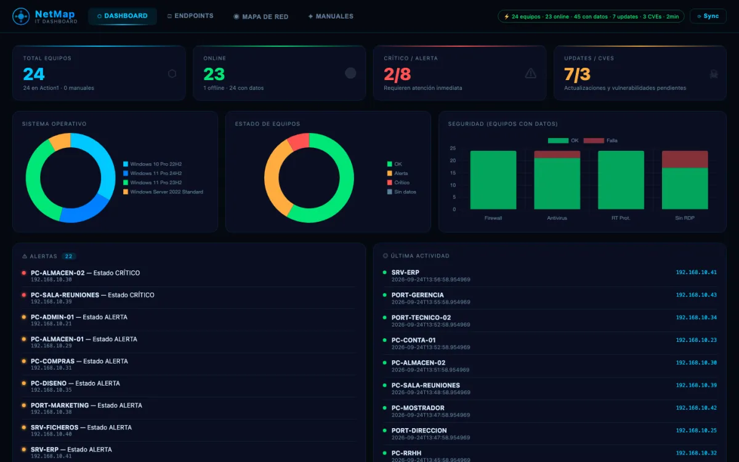Click the Updates / CVEs skull icon
This screenshot has width=739, height=462.
[x=713, y=74]
